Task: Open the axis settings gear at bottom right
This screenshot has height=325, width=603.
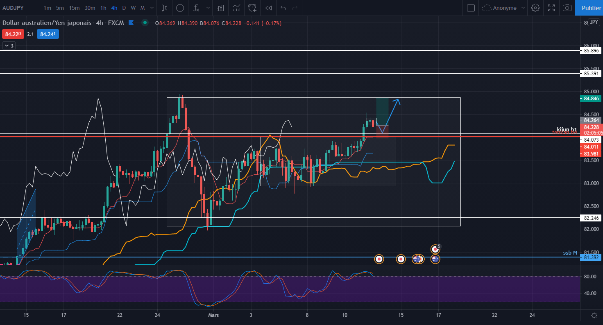Action: pos(594,315)
